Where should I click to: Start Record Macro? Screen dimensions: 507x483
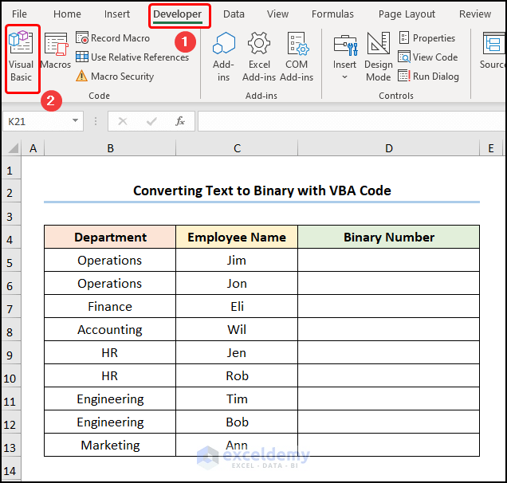(113, 37)
